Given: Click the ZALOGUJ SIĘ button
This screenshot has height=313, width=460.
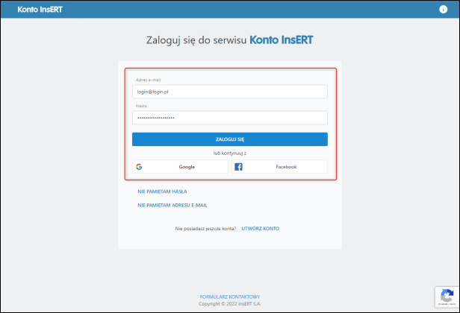Looking at the screenshot, I should [230, 139].
